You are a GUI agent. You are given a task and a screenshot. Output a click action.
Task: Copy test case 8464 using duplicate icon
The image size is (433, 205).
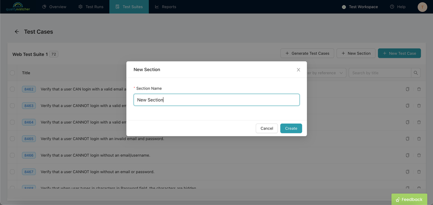407,122
